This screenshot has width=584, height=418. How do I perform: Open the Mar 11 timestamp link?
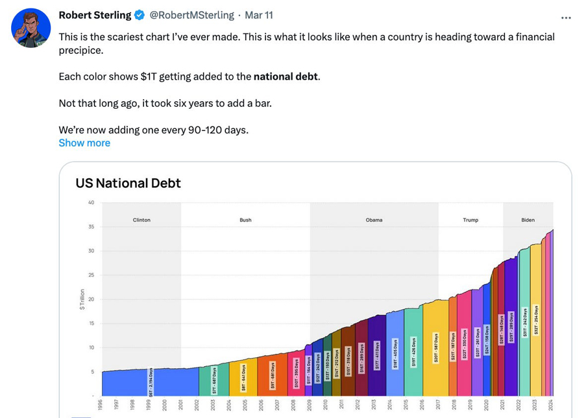[260, 15]
